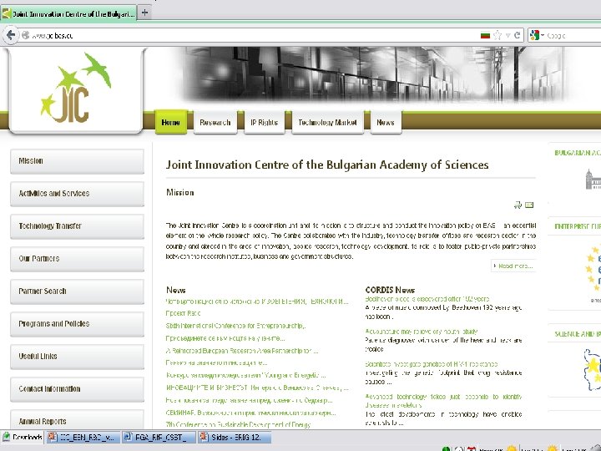Open the Acupuncture CORDIS news headline
Viewport: 601px width, 451px height.
click(422, 332)
